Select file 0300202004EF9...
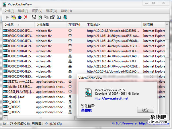 tap(21, 46)
